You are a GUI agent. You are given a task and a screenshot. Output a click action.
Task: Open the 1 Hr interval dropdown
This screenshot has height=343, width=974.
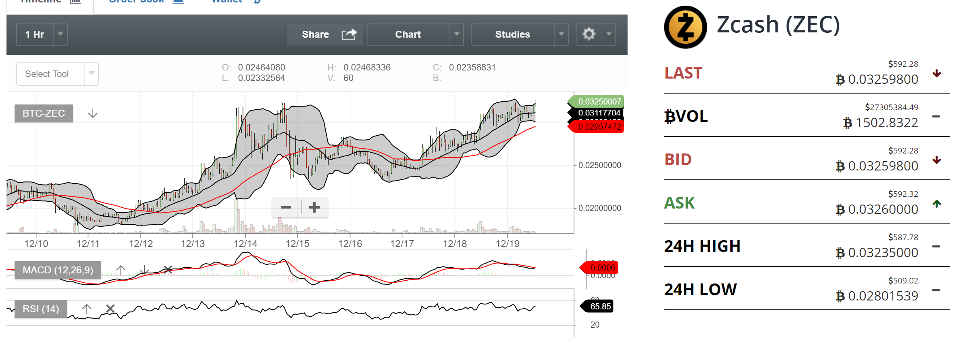42,34
